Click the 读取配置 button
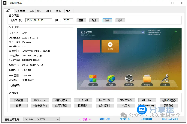Image resolution: width=187 pixels, height=124 pixels. 18,100
